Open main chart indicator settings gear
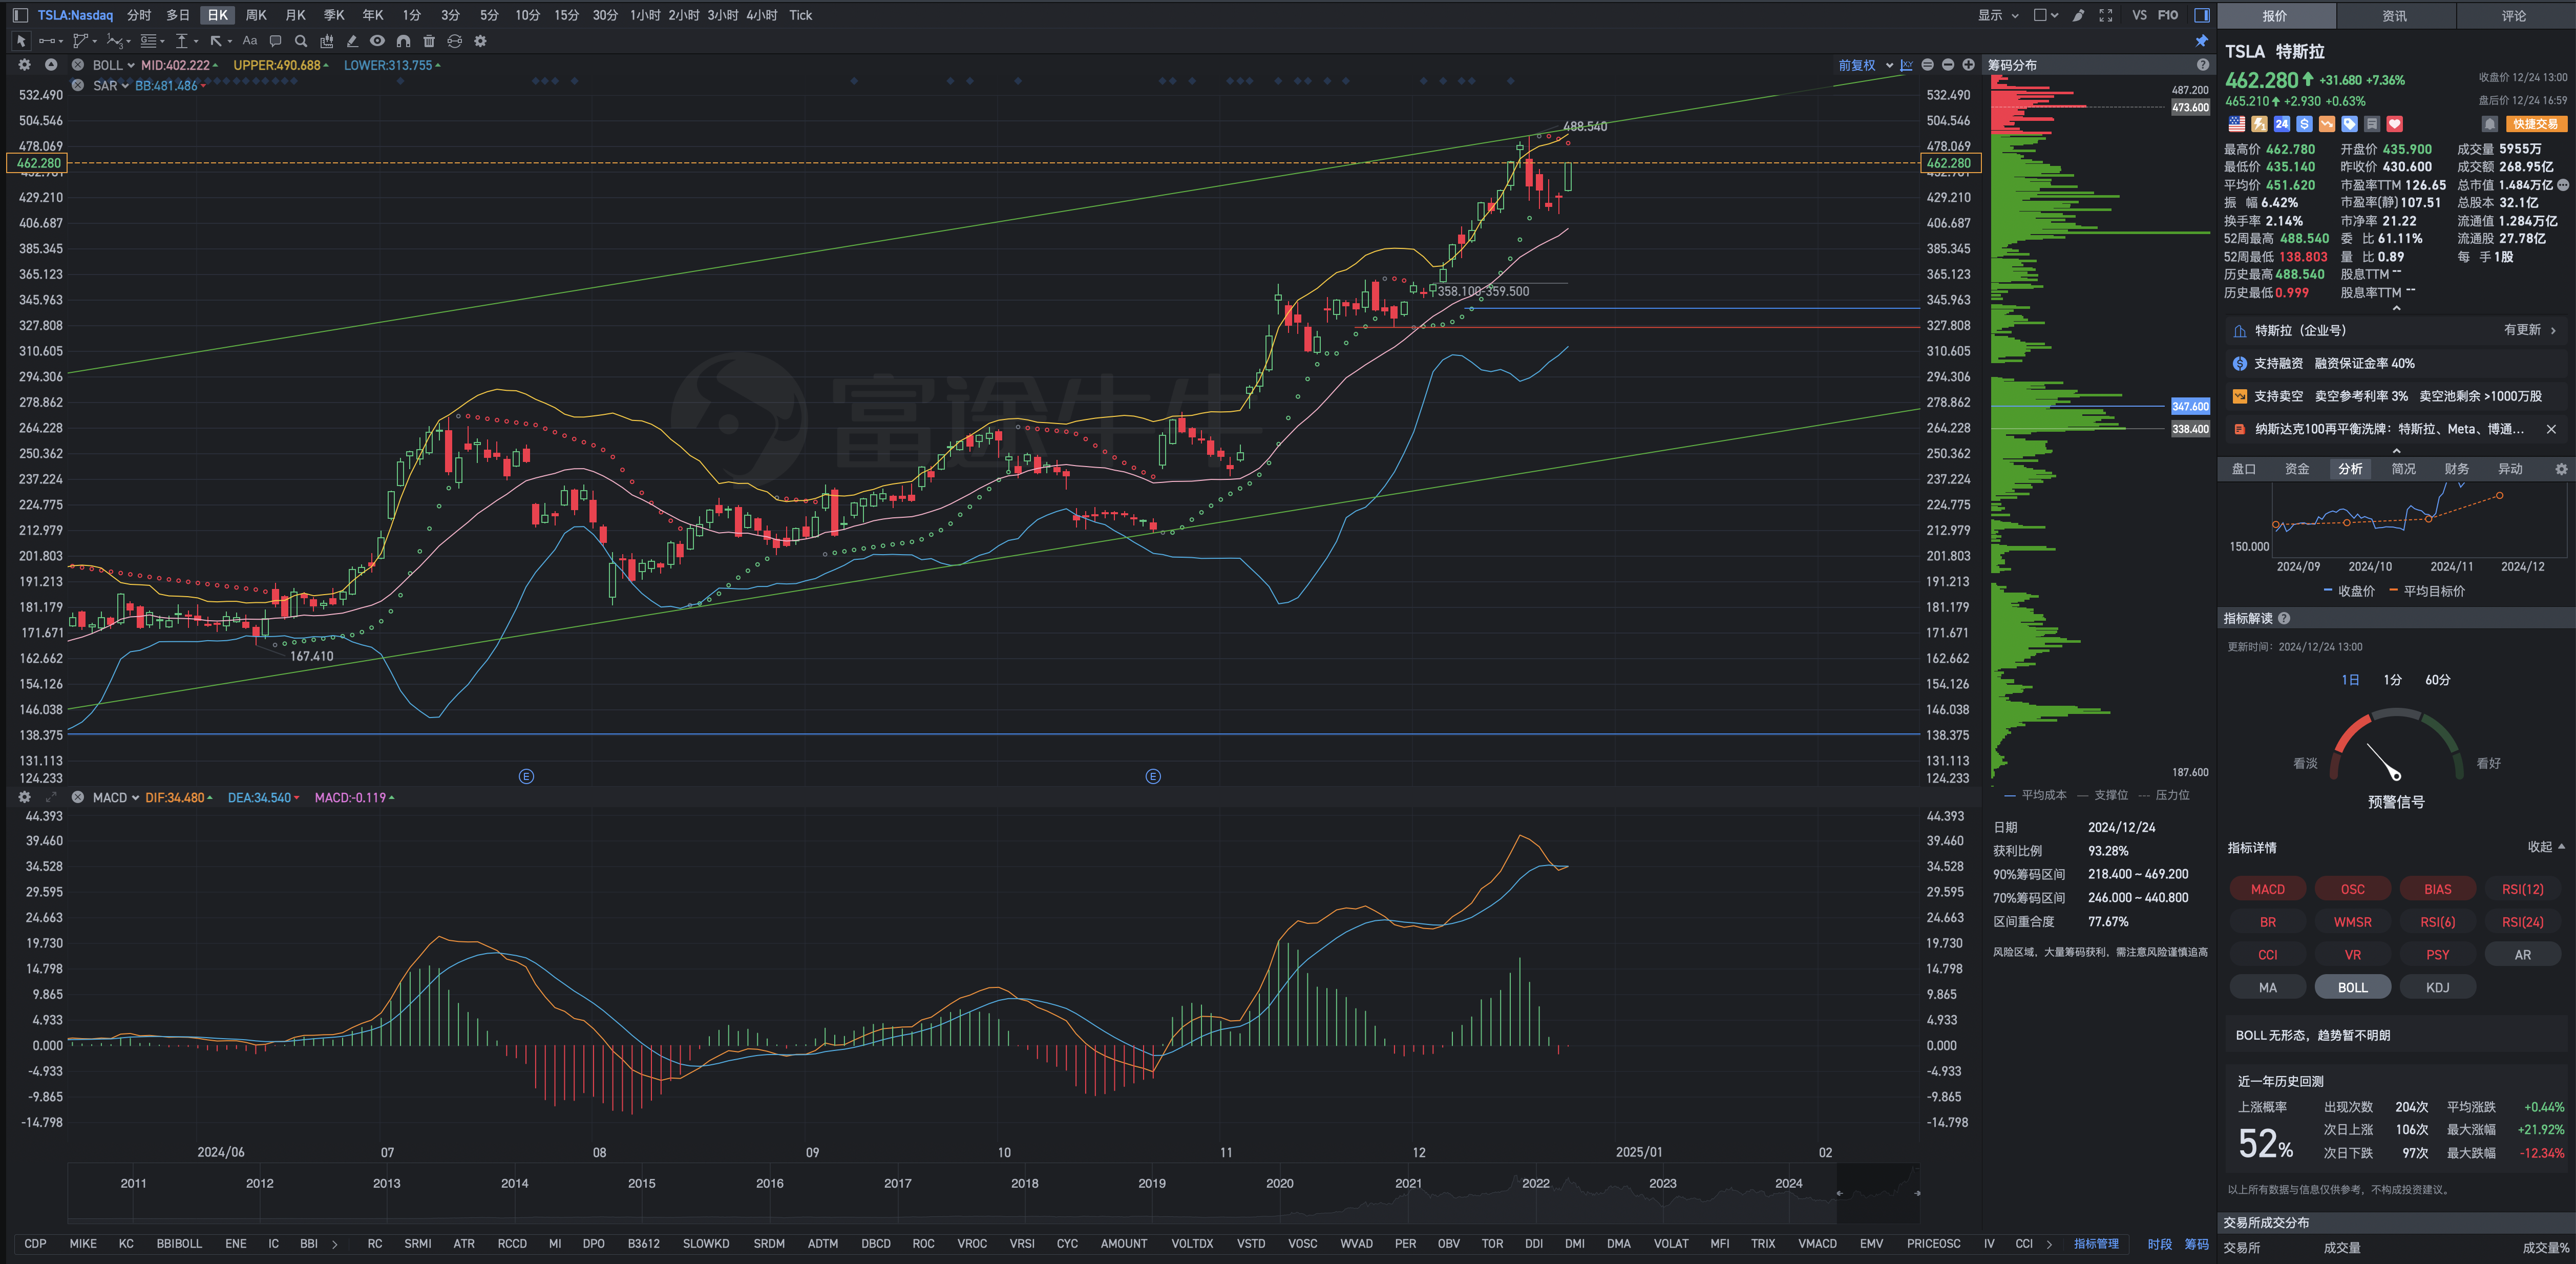 [24, 65]
